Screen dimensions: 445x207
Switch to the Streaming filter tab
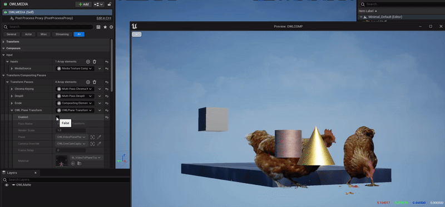[x=62, y=34]
